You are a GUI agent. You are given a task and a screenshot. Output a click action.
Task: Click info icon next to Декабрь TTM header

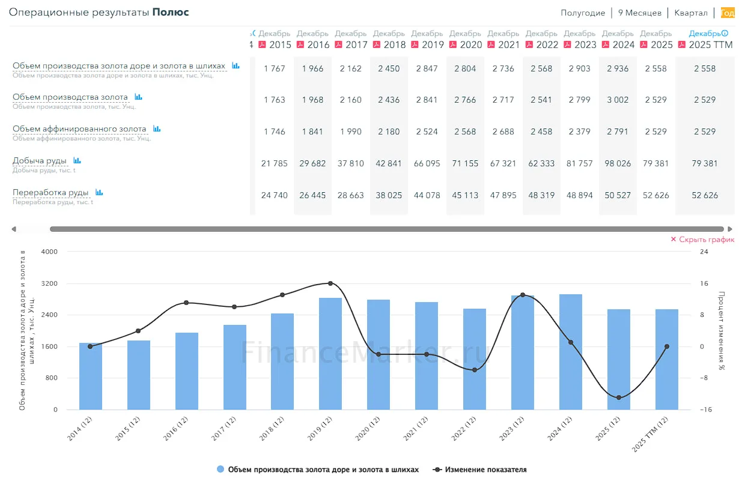pos(725,34)
